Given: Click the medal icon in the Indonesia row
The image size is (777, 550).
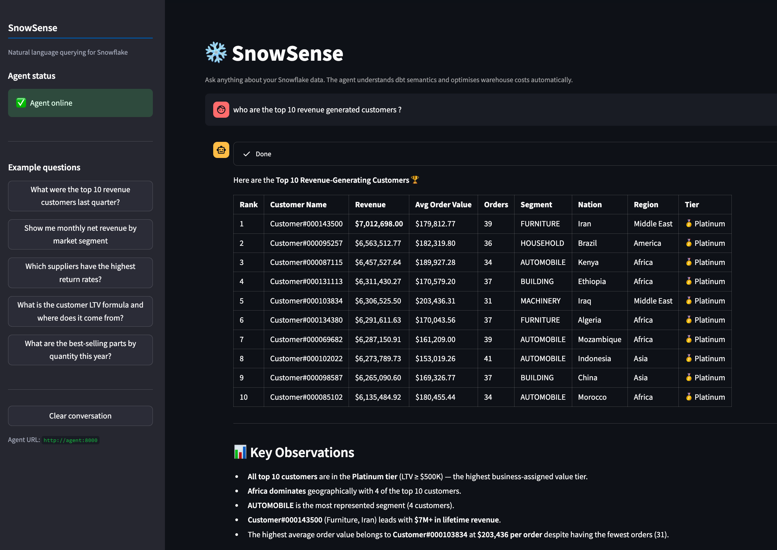Looking at the screenshot, I should point(689,358).
